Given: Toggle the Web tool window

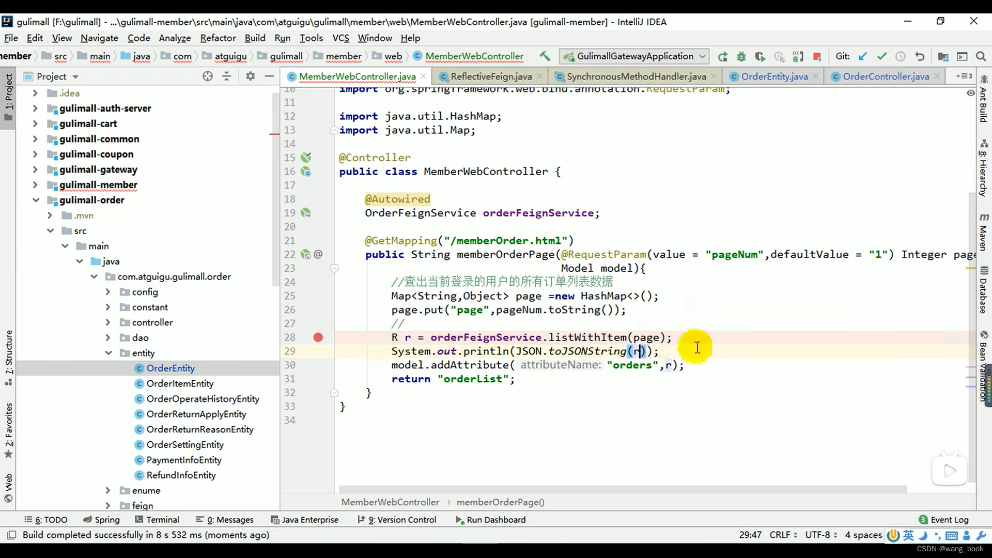Looking at the screenshot, I should click(8, 487).
